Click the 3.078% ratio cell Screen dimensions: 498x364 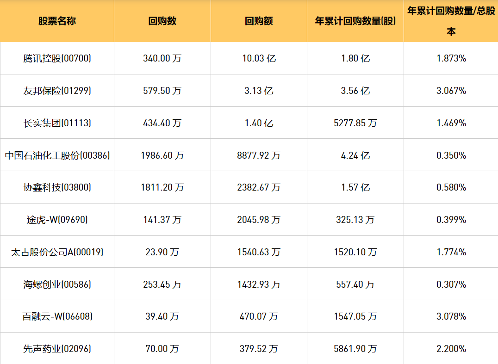click(x=451, y=316)
